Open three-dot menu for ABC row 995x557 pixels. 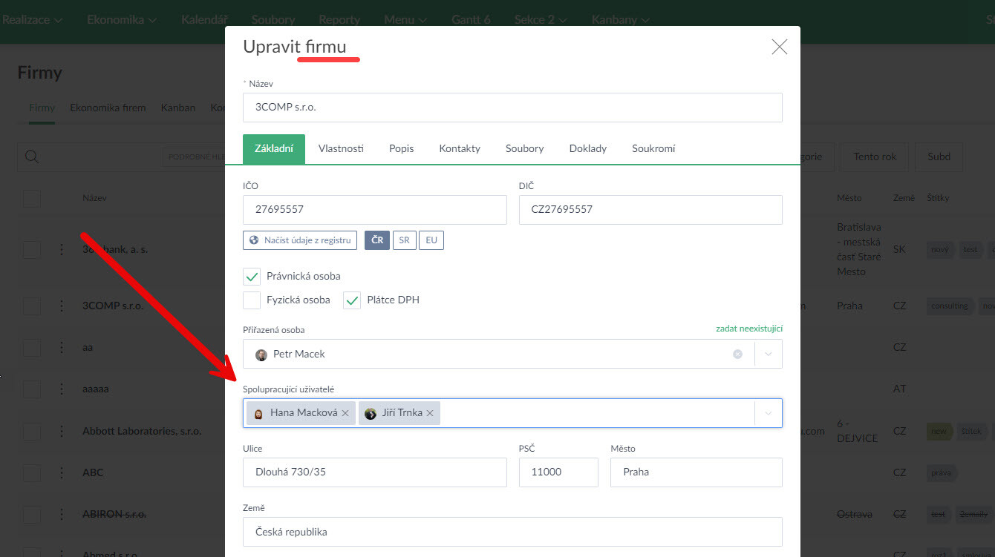(62, 472)
